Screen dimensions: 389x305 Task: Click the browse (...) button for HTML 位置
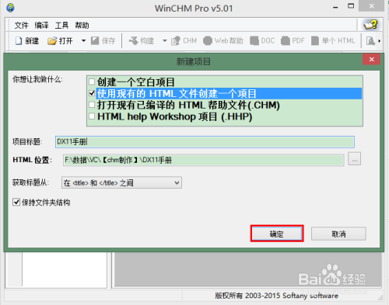[354, 159]
